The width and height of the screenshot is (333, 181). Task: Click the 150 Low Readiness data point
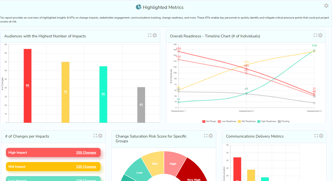click(178, 59)
